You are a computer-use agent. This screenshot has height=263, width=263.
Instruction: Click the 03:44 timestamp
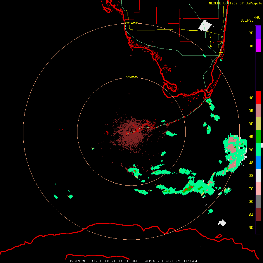[x=191, y=261]
